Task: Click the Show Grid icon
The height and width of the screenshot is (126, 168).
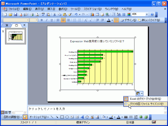Action: click(124, 14)
